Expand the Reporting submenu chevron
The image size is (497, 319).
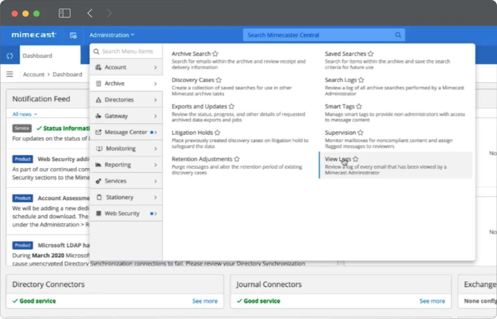[x=155, y=165]
